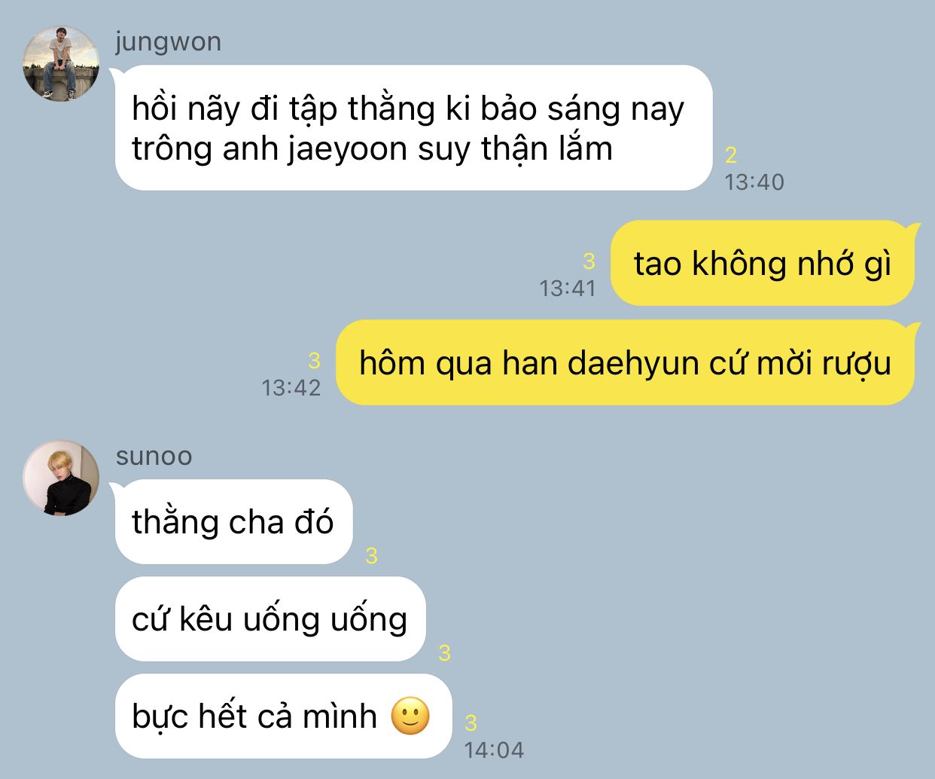Screen dimensions: 935x779
Task: Open sunoo's profile picture
Action: click(61, 478)
